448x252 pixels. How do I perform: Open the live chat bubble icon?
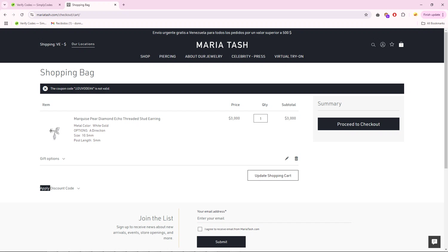[x=434, y=242]
